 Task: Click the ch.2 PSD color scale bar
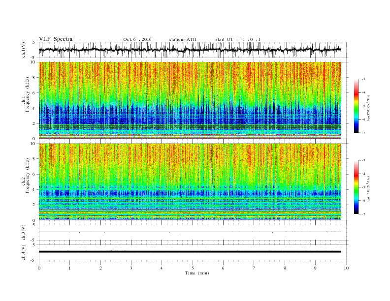[x=356, y=187]
